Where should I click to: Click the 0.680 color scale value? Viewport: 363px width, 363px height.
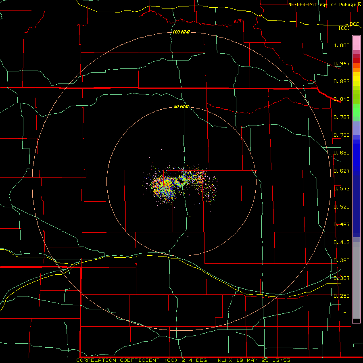point(342,153)
